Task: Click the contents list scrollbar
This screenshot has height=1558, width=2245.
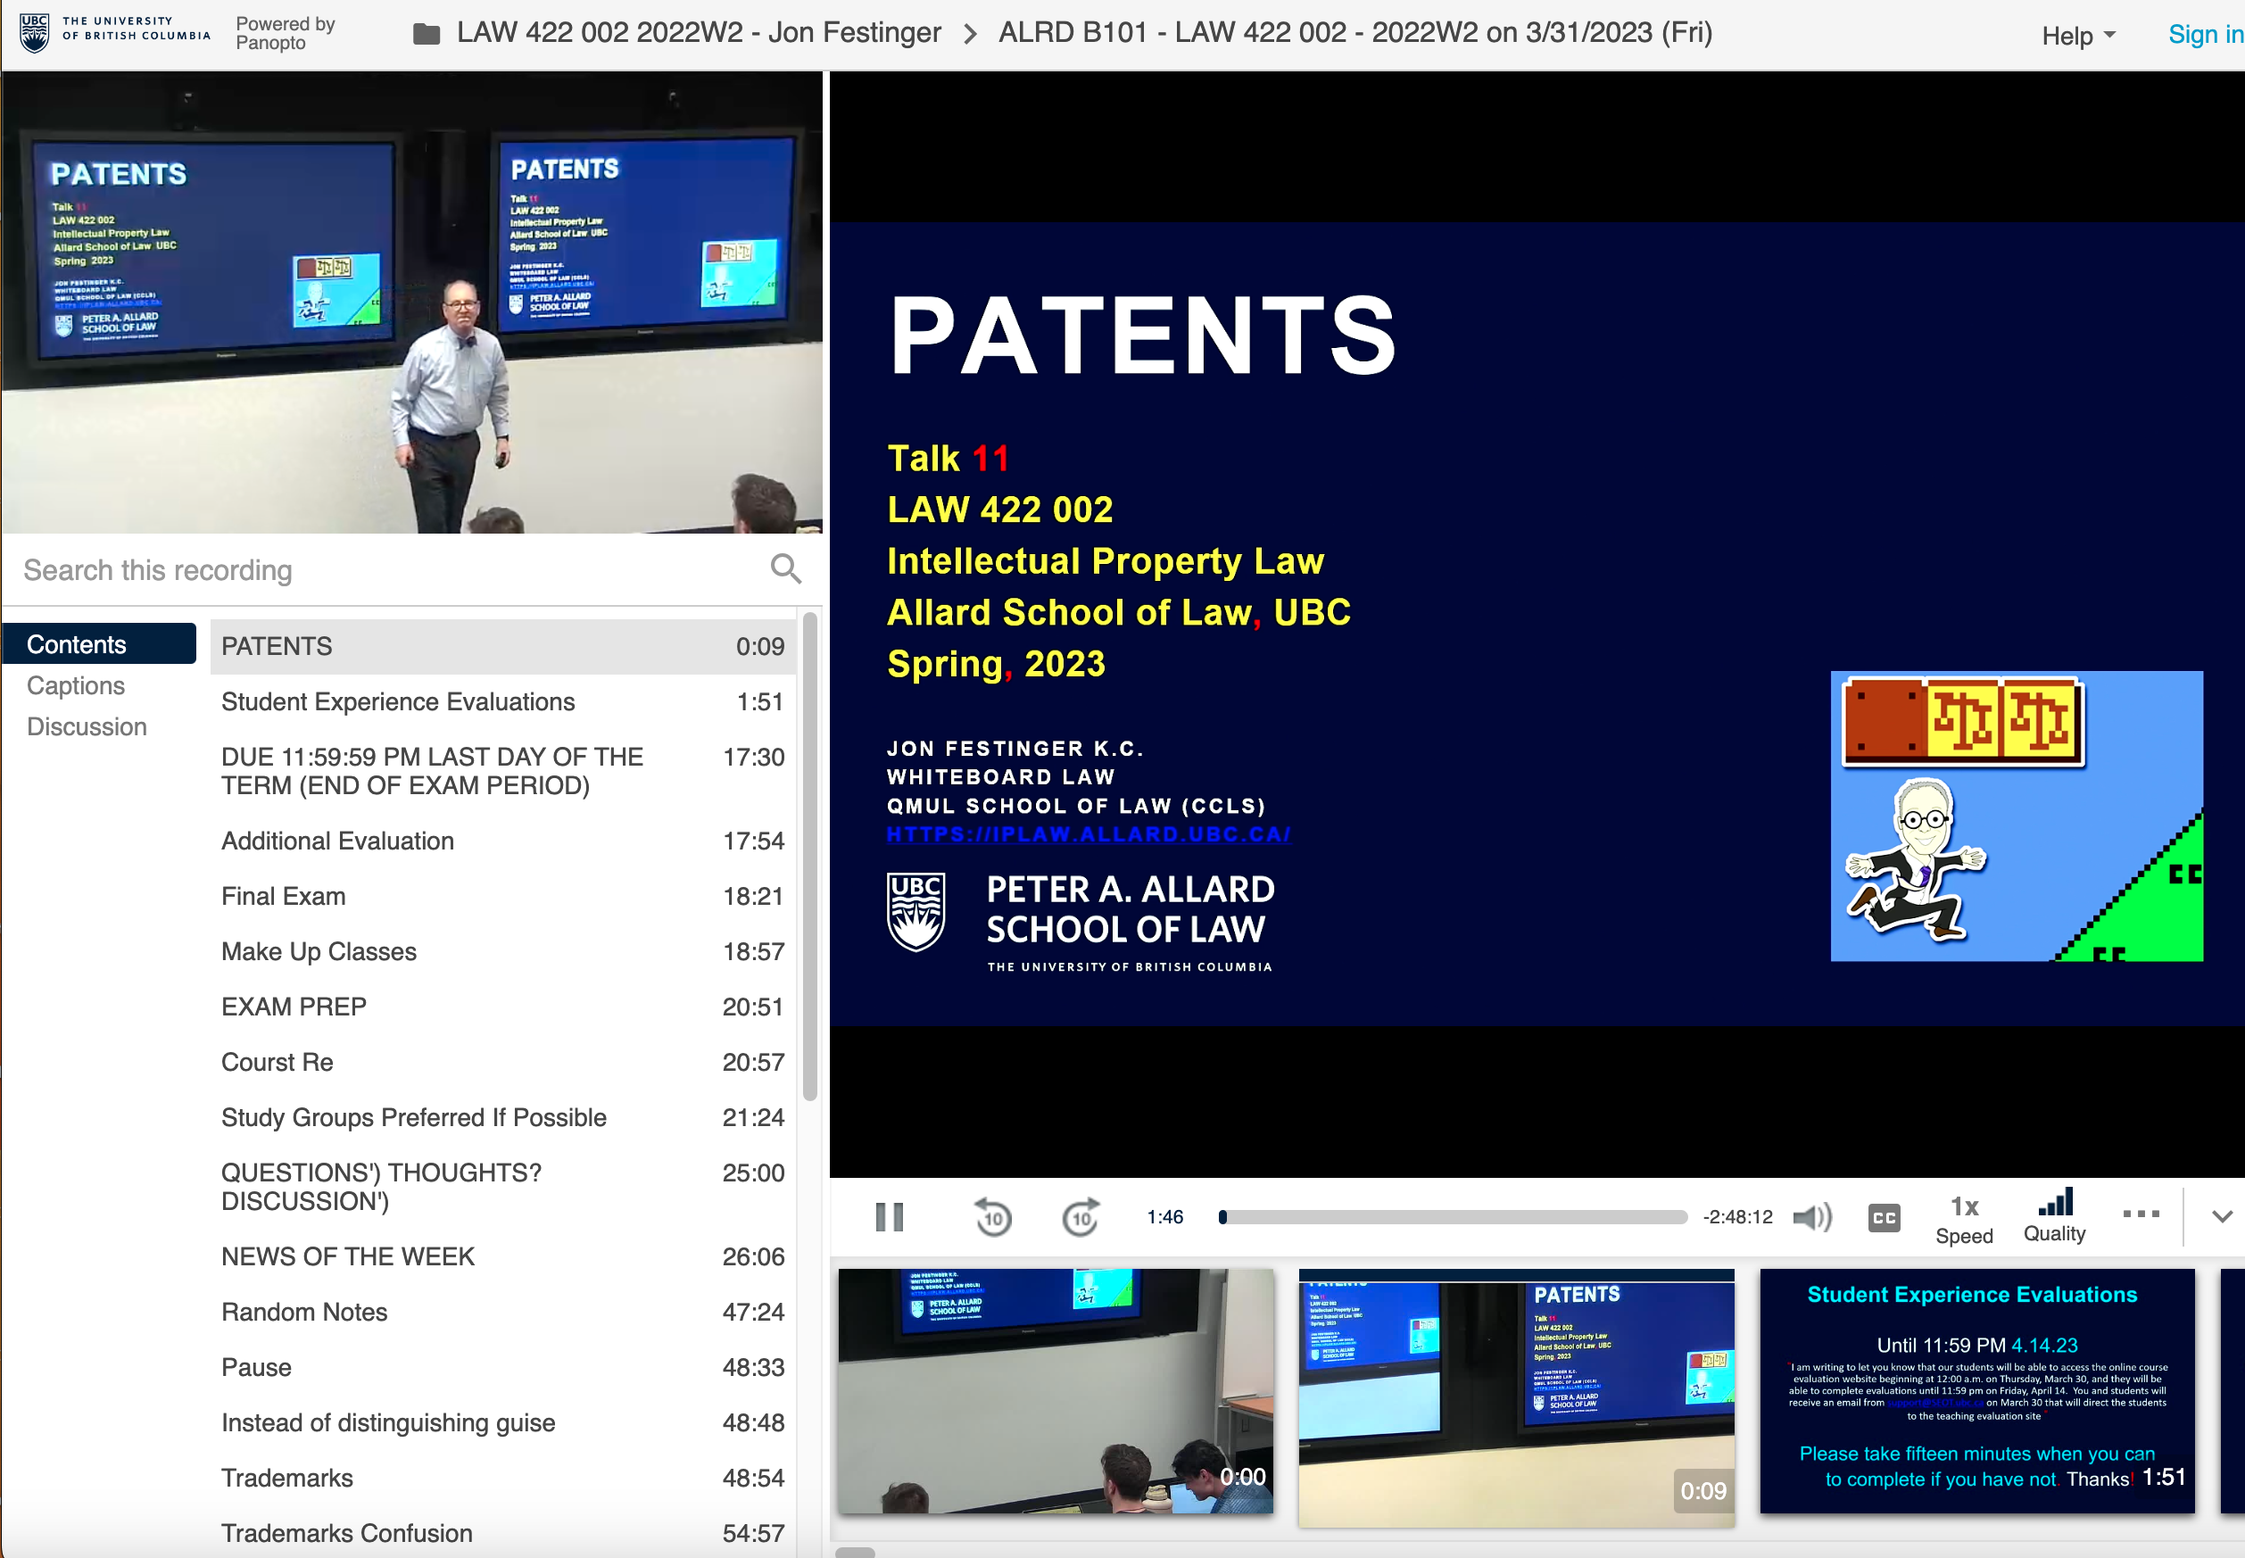Action: pyautogui.click(x=809, y=858)
